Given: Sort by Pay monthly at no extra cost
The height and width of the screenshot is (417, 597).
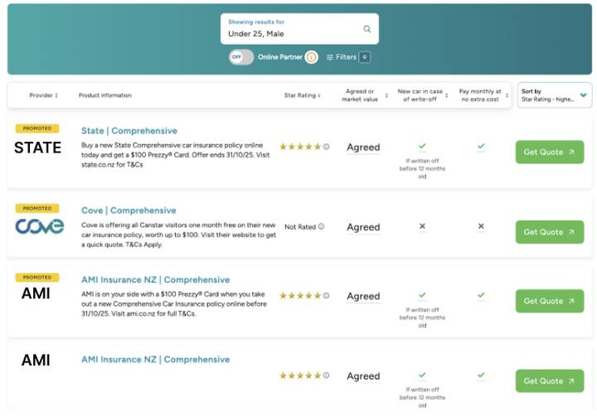Looking at the screenshot, I should [507, 95].
